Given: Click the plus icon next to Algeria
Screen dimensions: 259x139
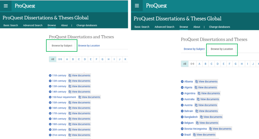Looking at the screenshot, I should (182, 87).
